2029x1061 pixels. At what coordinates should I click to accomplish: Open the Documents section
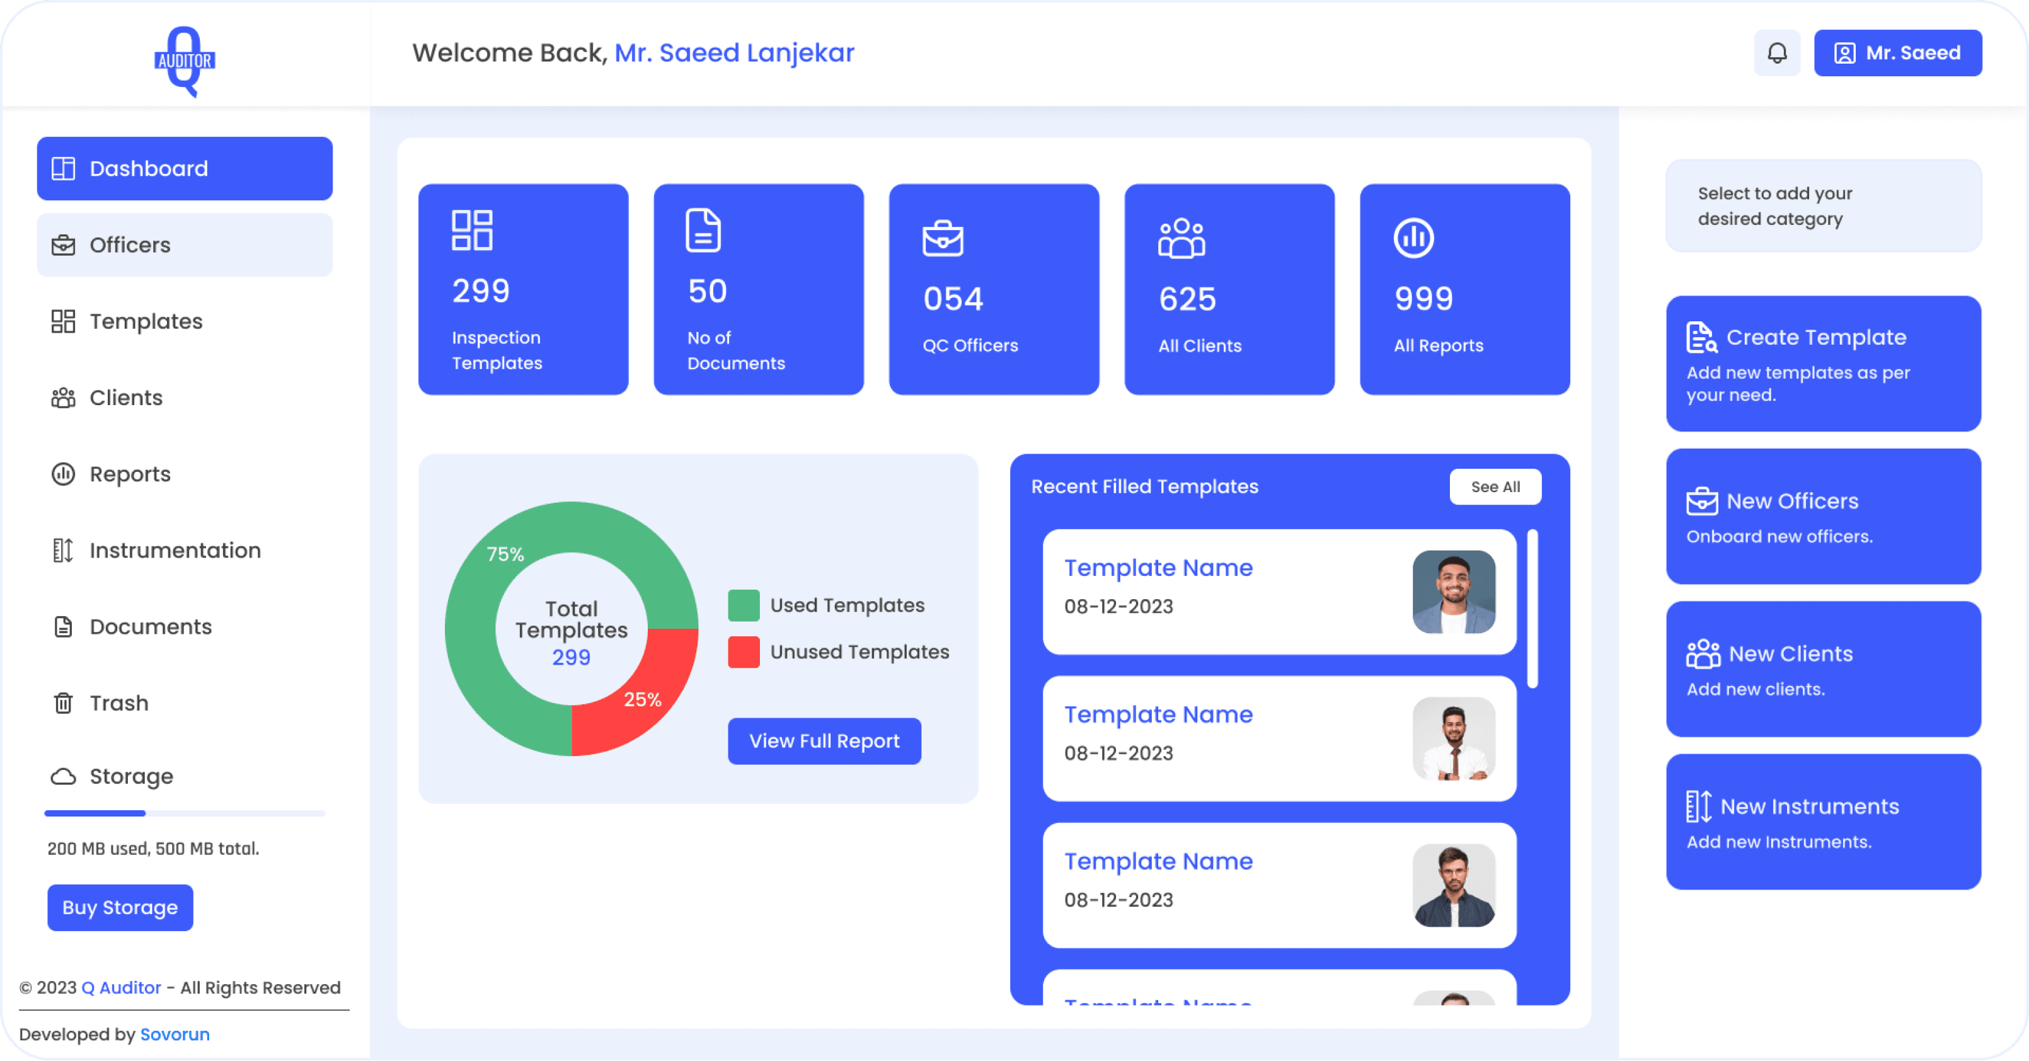tap(184, 627)
